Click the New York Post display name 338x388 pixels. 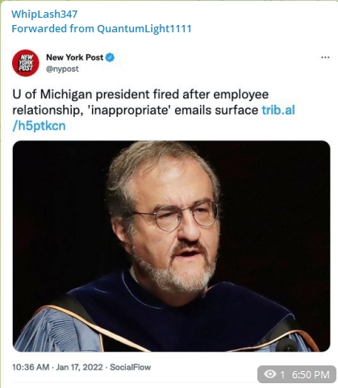[x=75, y=57]
